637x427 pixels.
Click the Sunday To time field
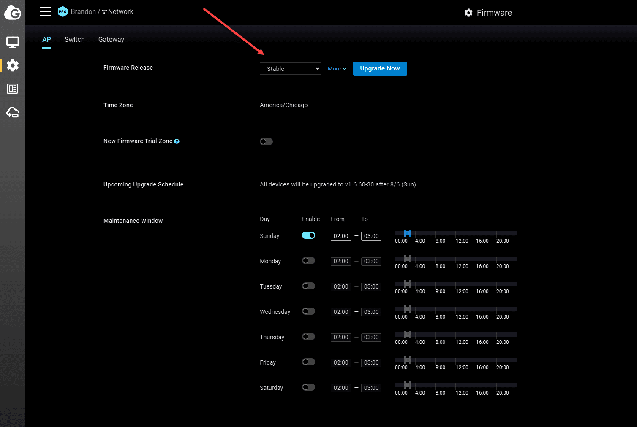point(371,236)
